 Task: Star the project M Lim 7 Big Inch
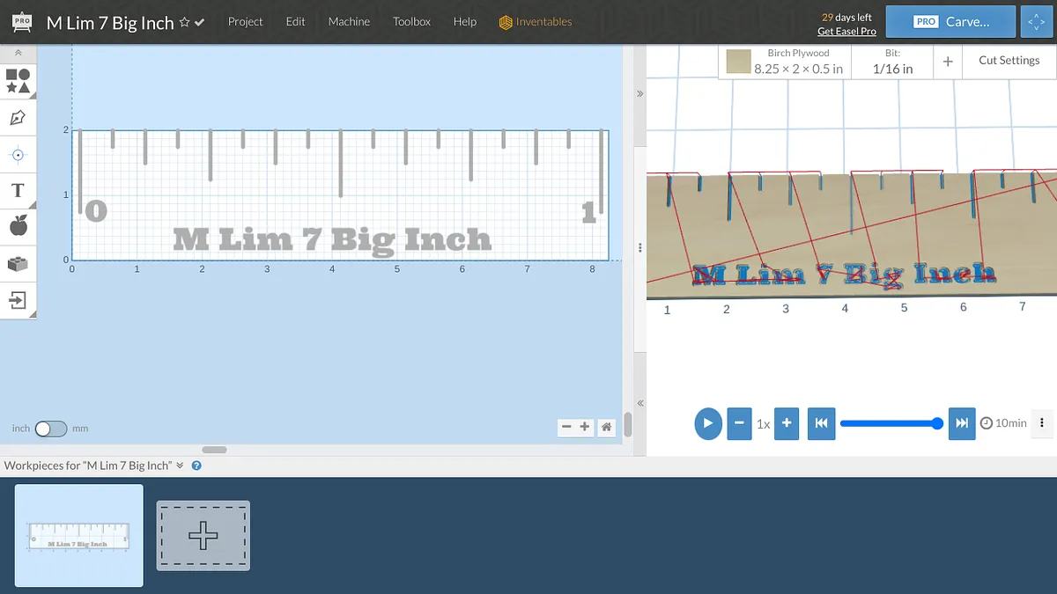184,22
